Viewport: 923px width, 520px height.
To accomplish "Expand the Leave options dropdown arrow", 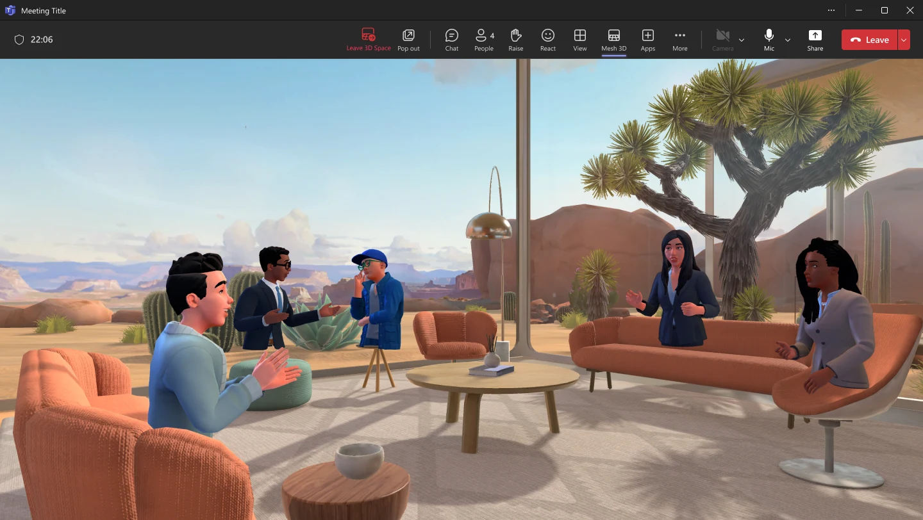I will [904, 40].
